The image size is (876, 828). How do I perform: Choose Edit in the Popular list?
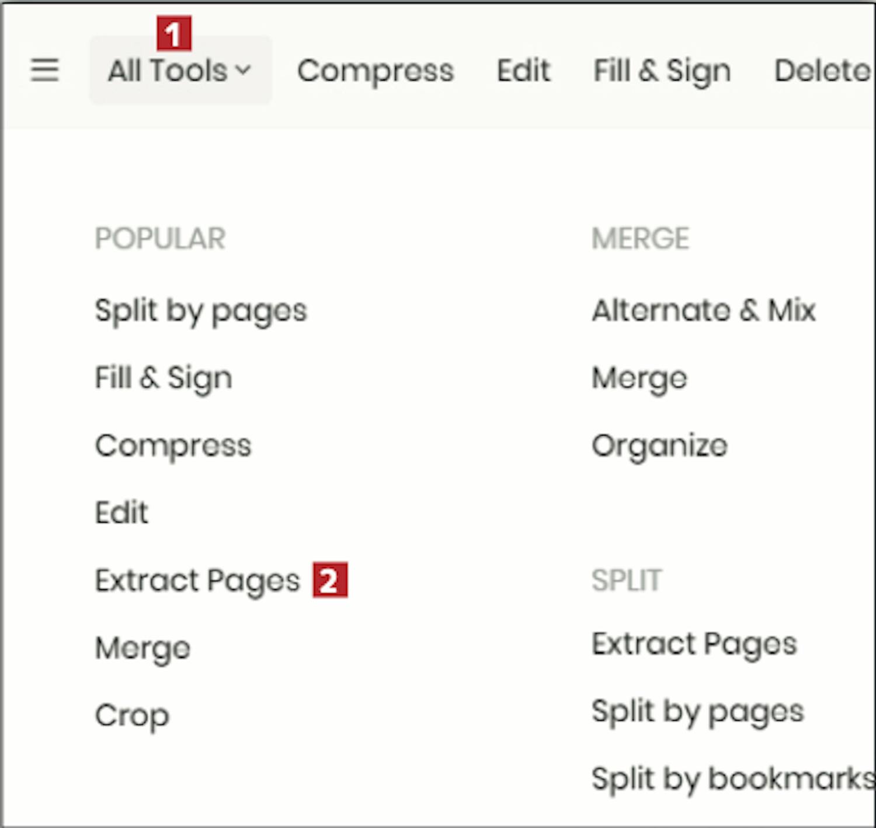121,513
